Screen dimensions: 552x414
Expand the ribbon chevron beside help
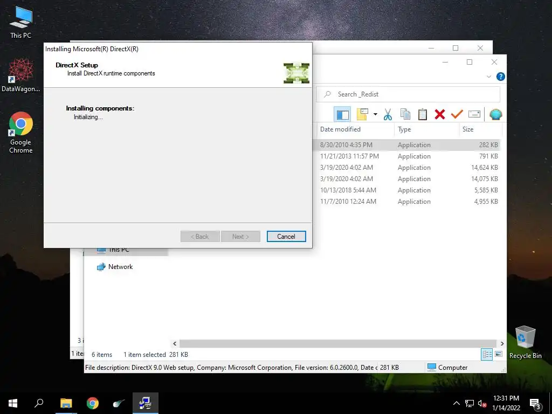coord(488,77)
